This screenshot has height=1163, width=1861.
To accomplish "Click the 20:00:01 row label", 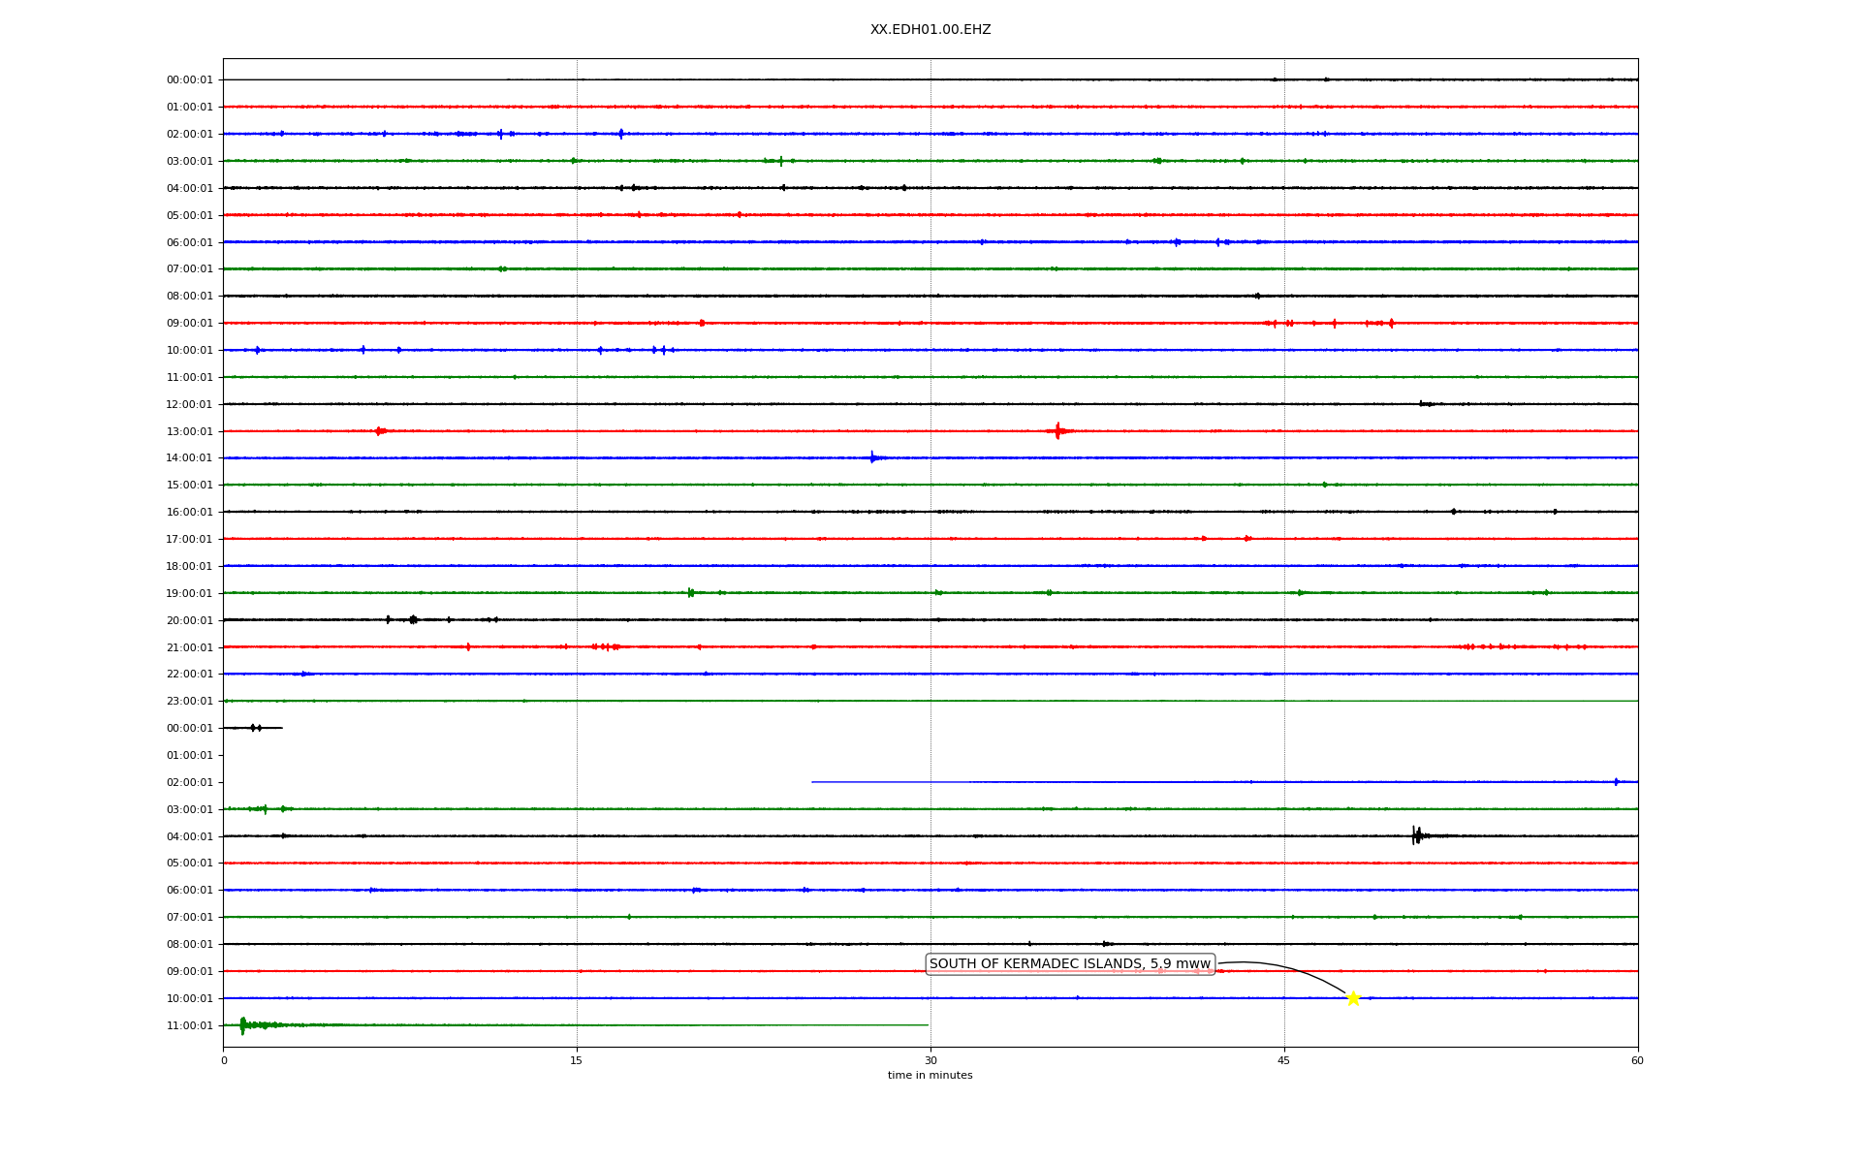I will click(189, 620).
